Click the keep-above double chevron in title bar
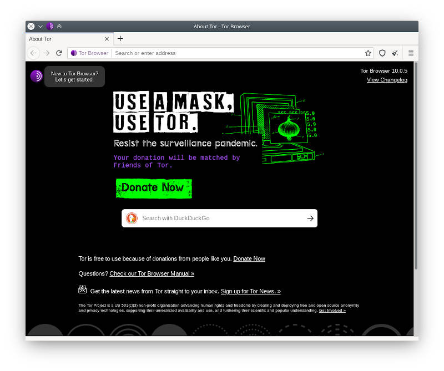Viewport: 444px width, 371px height. [x=59, y=26]
